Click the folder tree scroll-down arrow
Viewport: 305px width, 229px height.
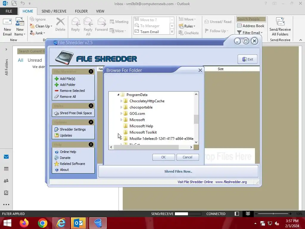point(196,142)
